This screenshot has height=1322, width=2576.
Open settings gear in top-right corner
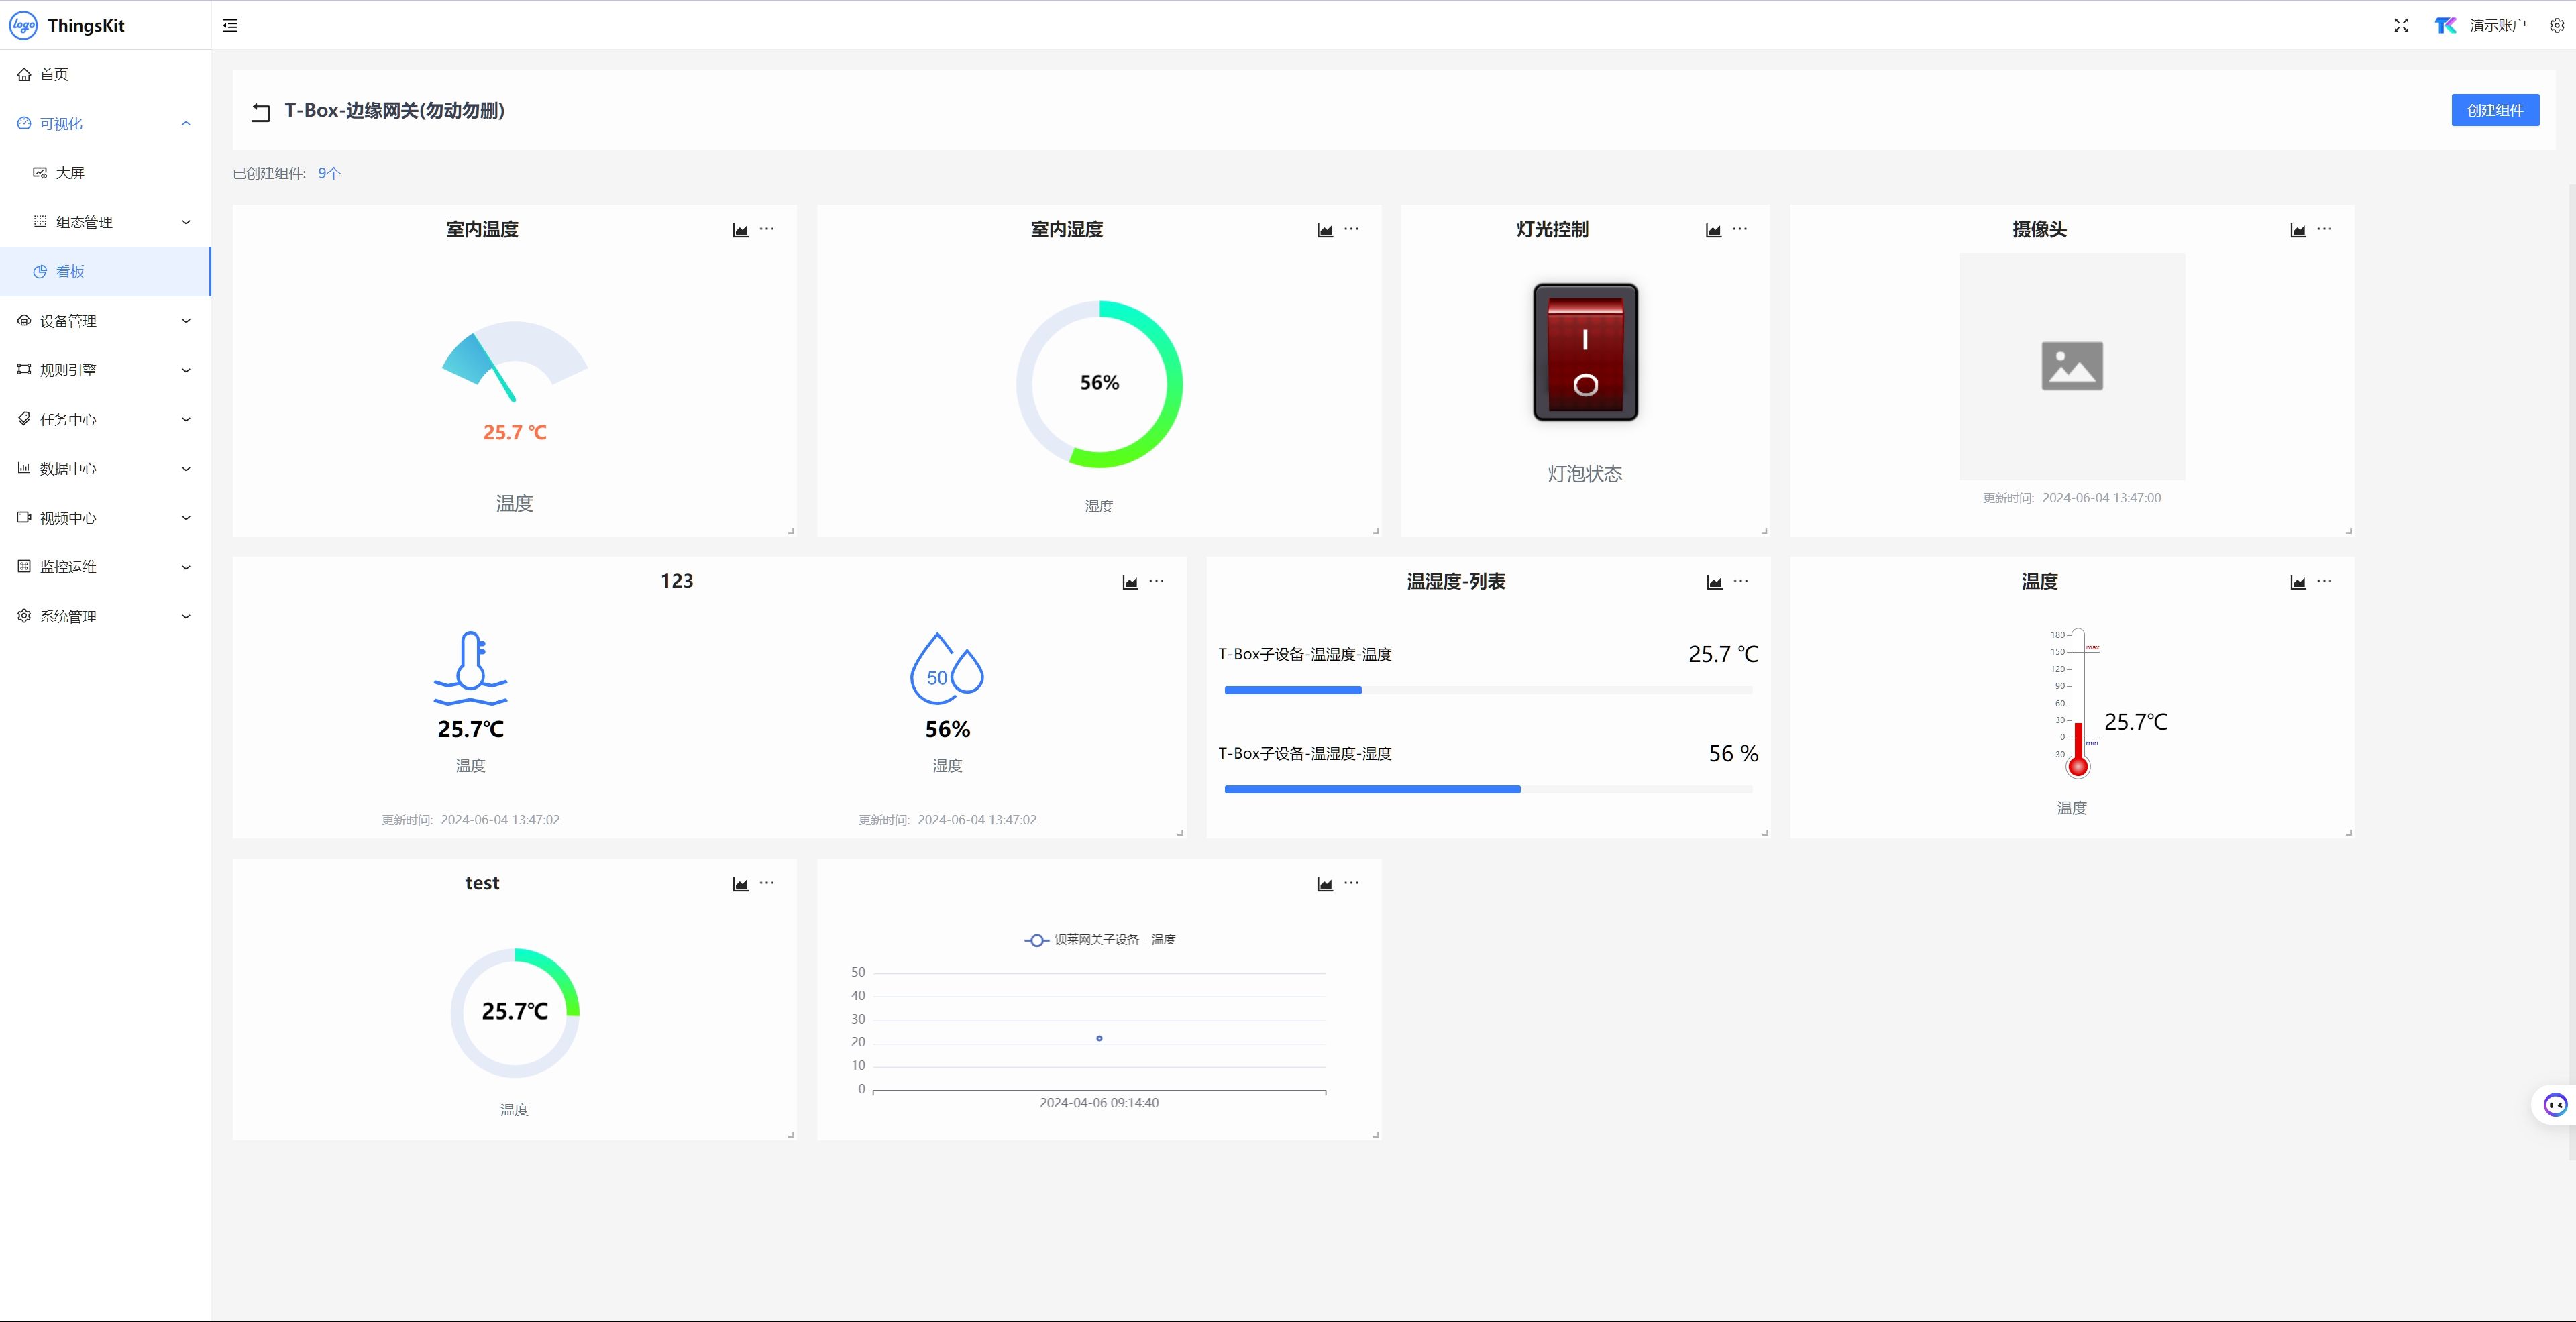2556,25
